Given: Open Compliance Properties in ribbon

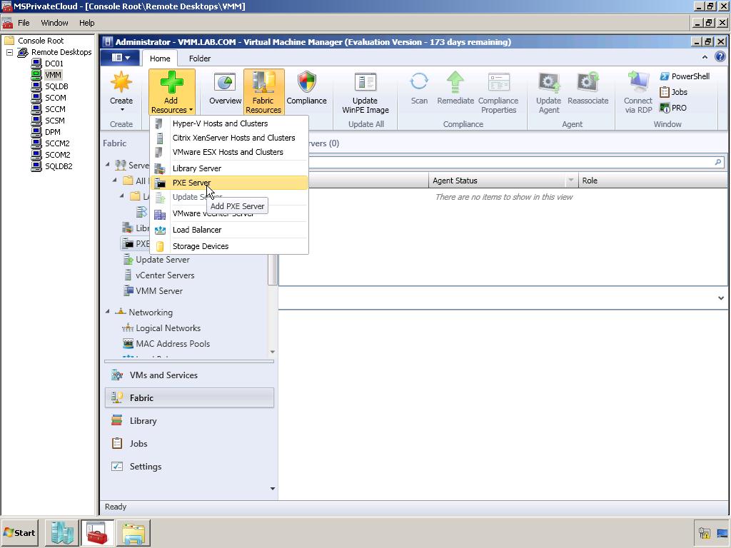Looking at the screenshot, I should click(x=498, y=92).
